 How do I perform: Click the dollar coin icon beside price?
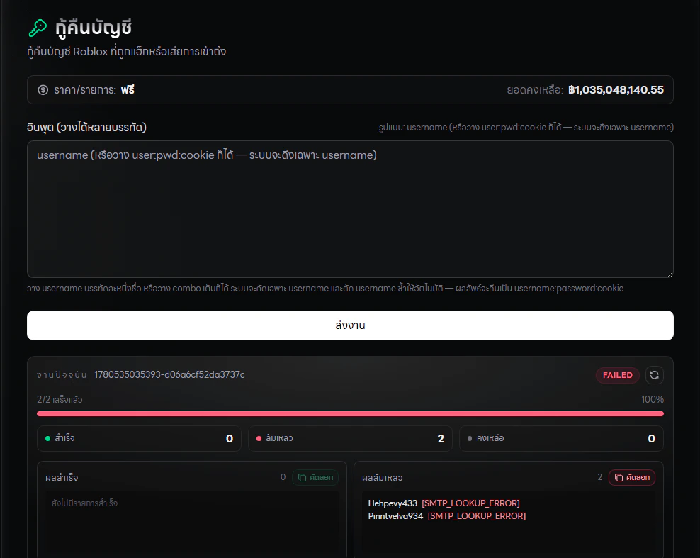click(43, 90)
